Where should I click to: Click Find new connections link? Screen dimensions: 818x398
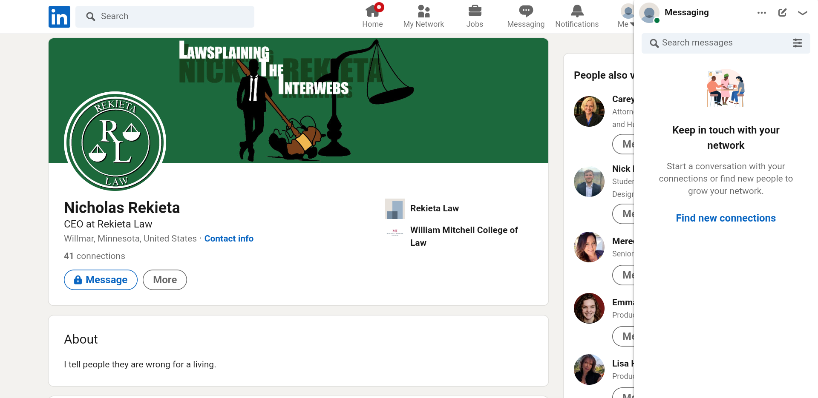coord(726,218)
